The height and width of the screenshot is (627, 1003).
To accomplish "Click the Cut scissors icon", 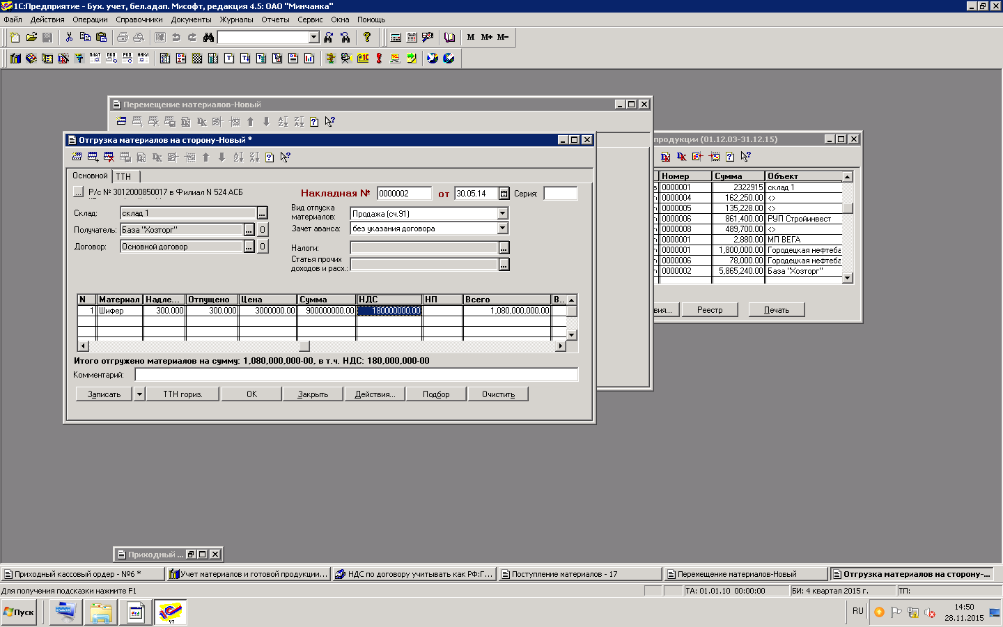I will click(x=69, y=37).
